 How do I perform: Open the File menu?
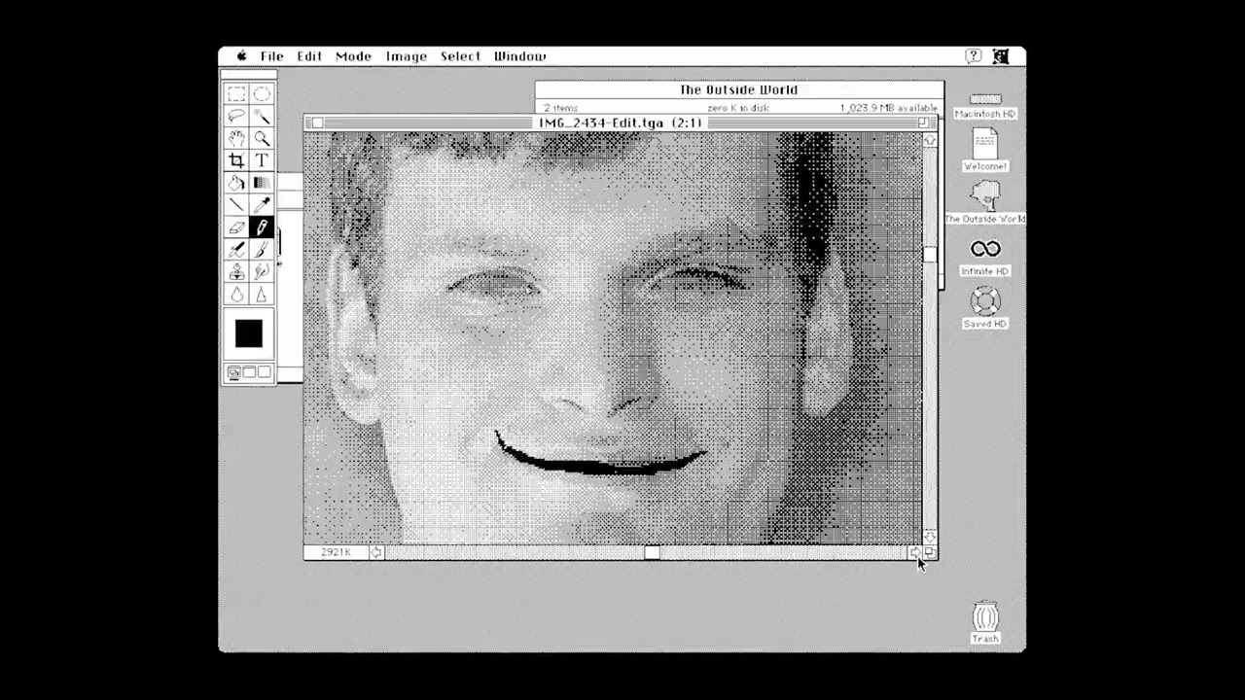272,56
